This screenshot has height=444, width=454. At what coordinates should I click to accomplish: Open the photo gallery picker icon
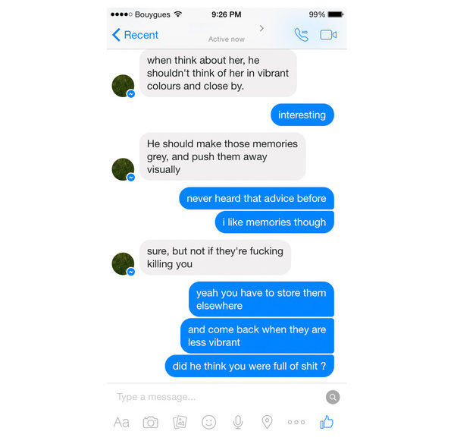(180, 422)
